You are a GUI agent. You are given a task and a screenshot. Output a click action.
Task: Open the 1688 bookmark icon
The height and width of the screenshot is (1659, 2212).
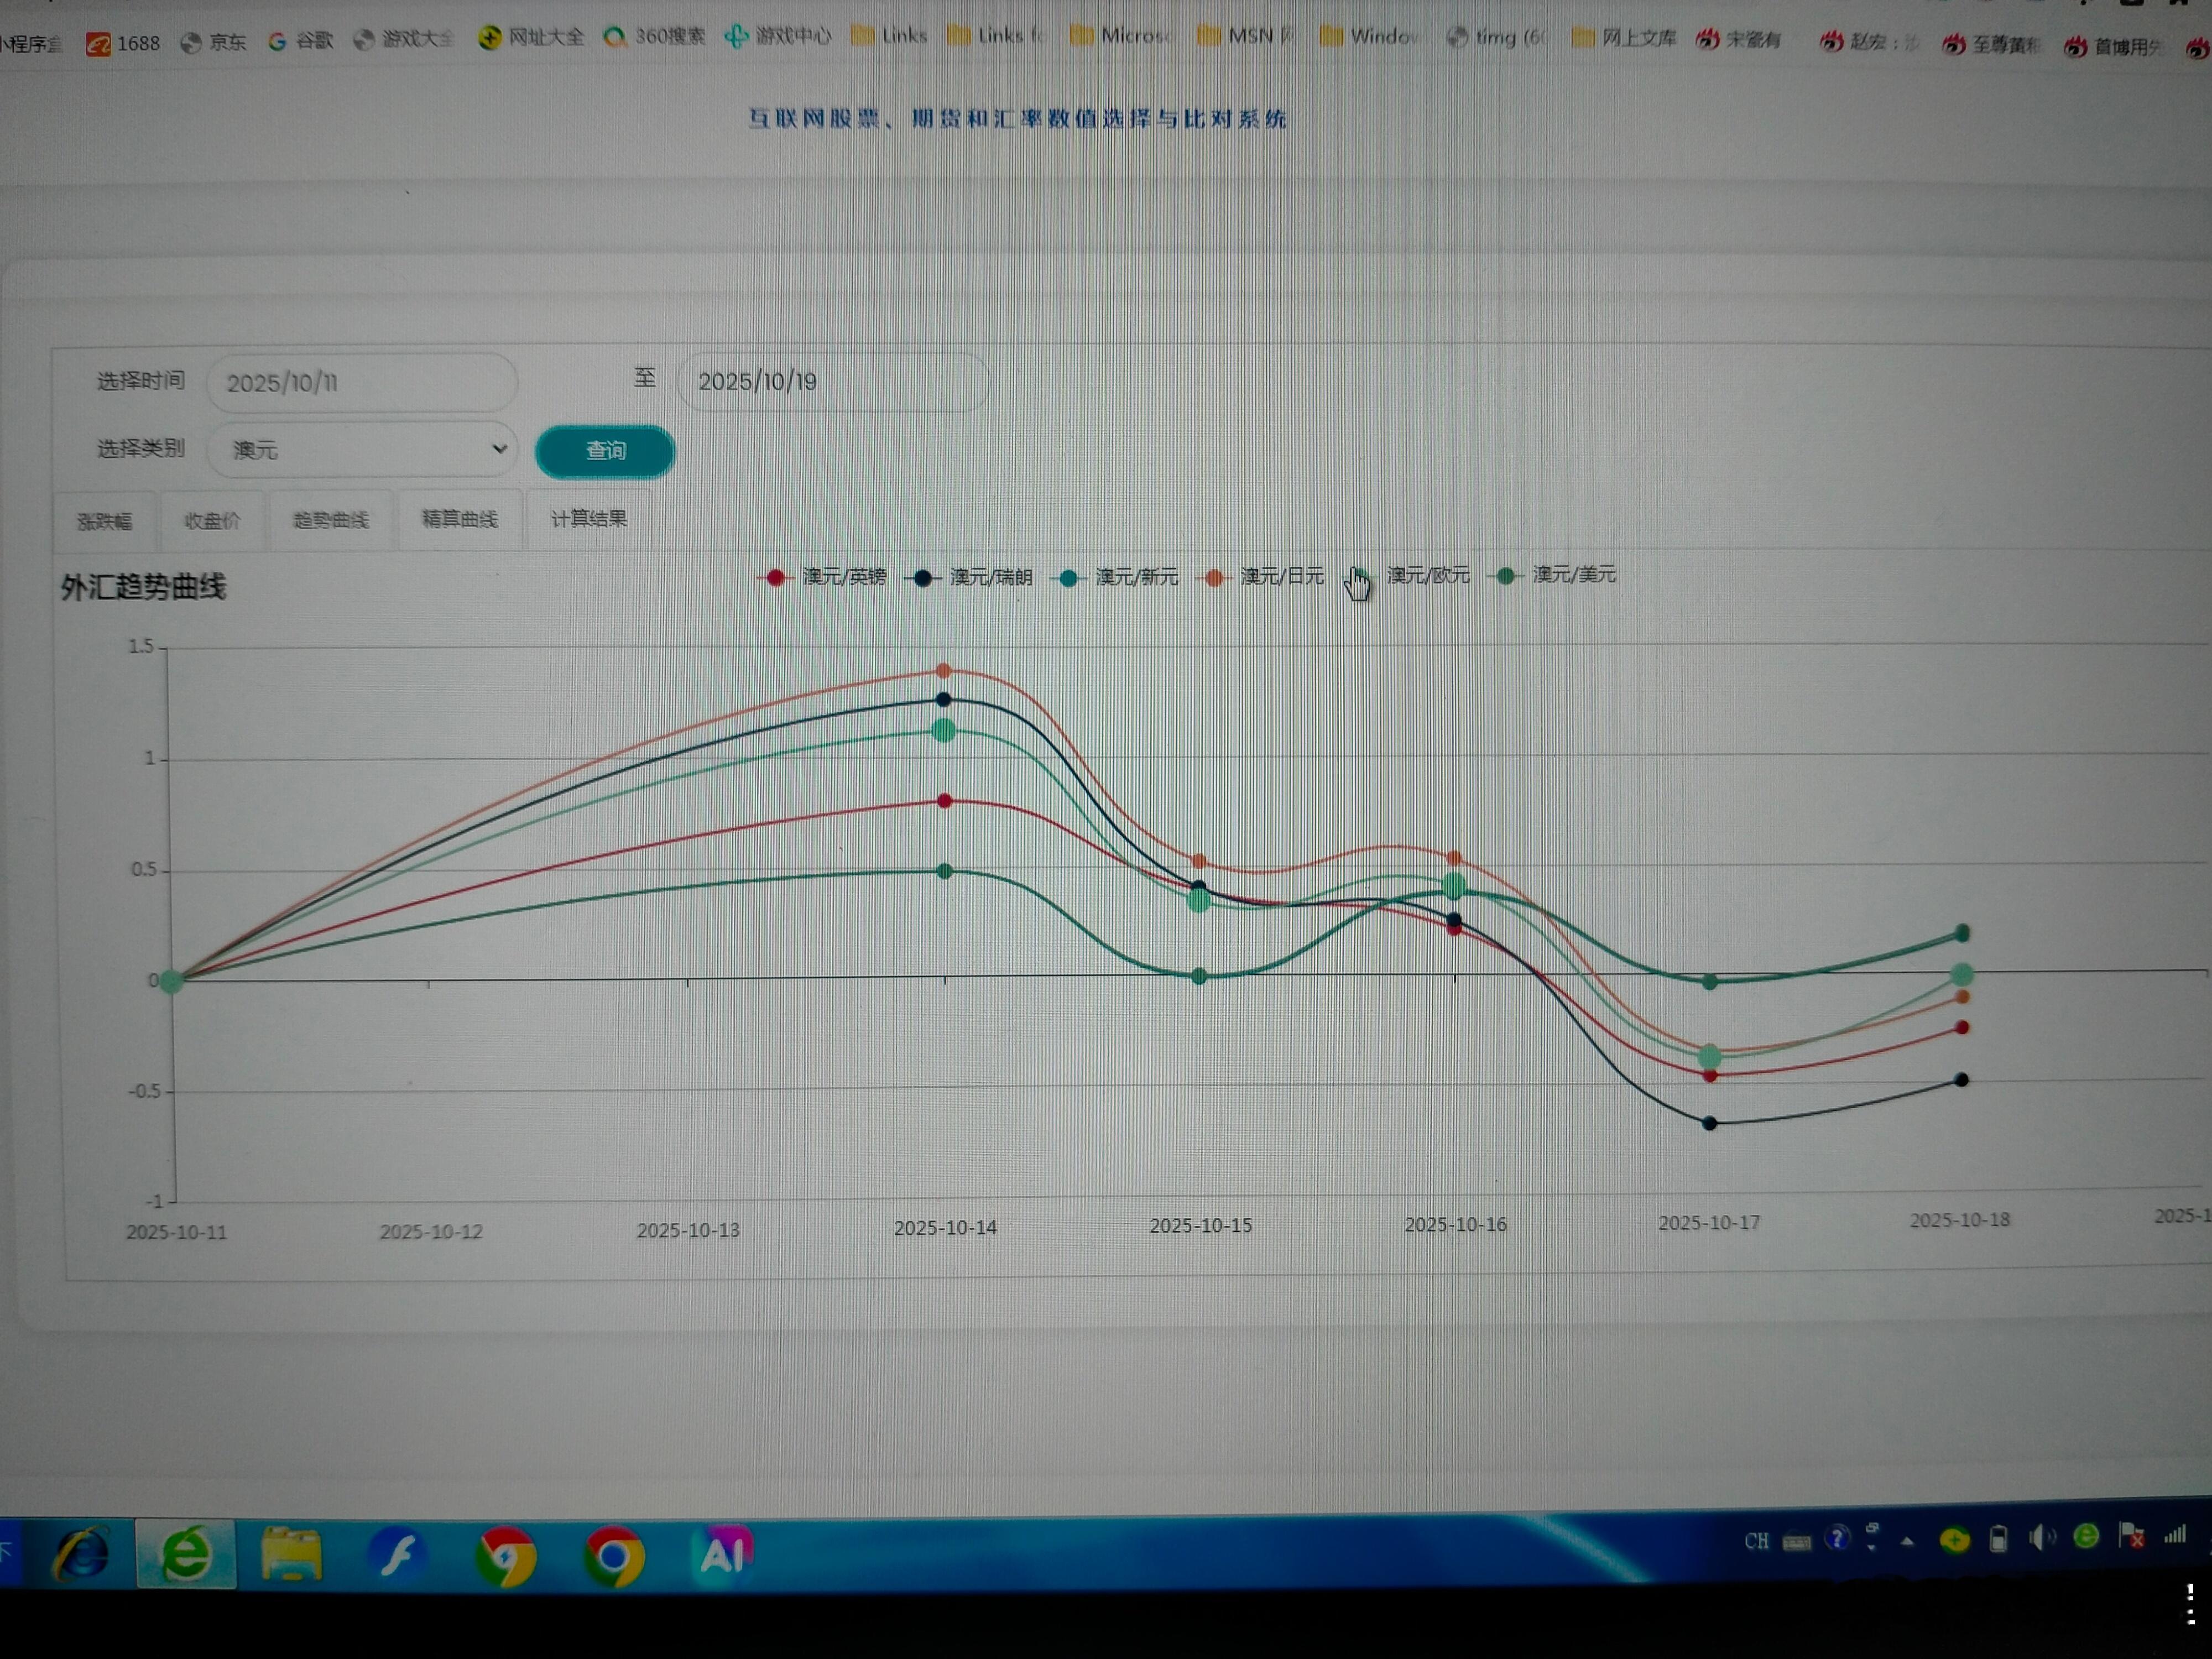pos(98,43)
